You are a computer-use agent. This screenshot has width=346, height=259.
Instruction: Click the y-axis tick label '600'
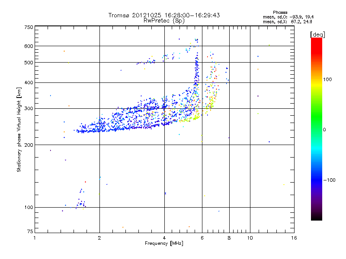(x=29, y=46)
